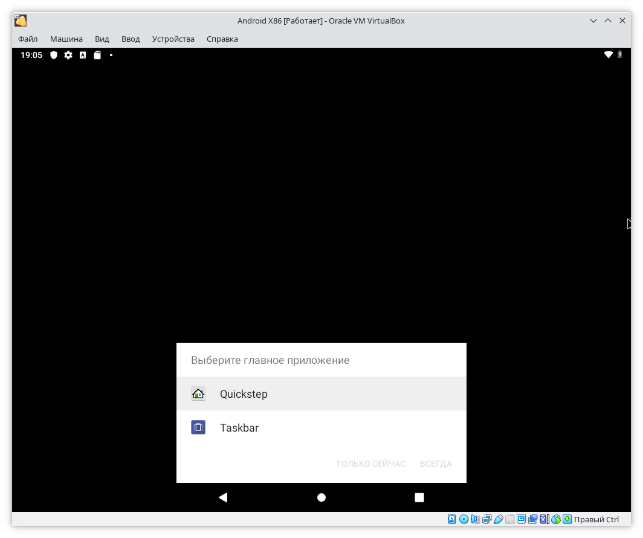The image size is (643, 538).
Task: Open the Файл menu
Action: [x=28, y=39]
